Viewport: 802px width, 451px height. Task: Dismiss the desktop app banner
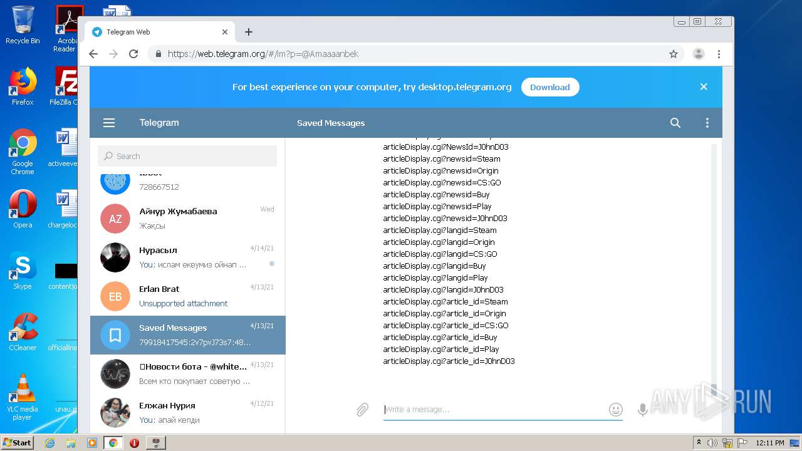pos(704,87)
